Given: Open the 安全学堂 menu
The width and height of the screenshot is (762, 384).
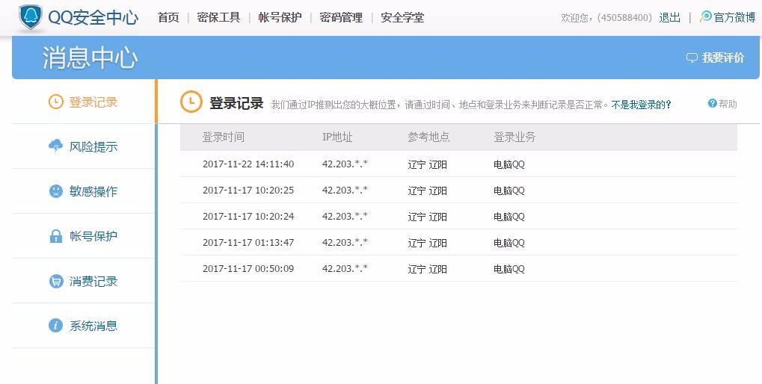Looking at the screenshot, I should (x=402, y=17).
